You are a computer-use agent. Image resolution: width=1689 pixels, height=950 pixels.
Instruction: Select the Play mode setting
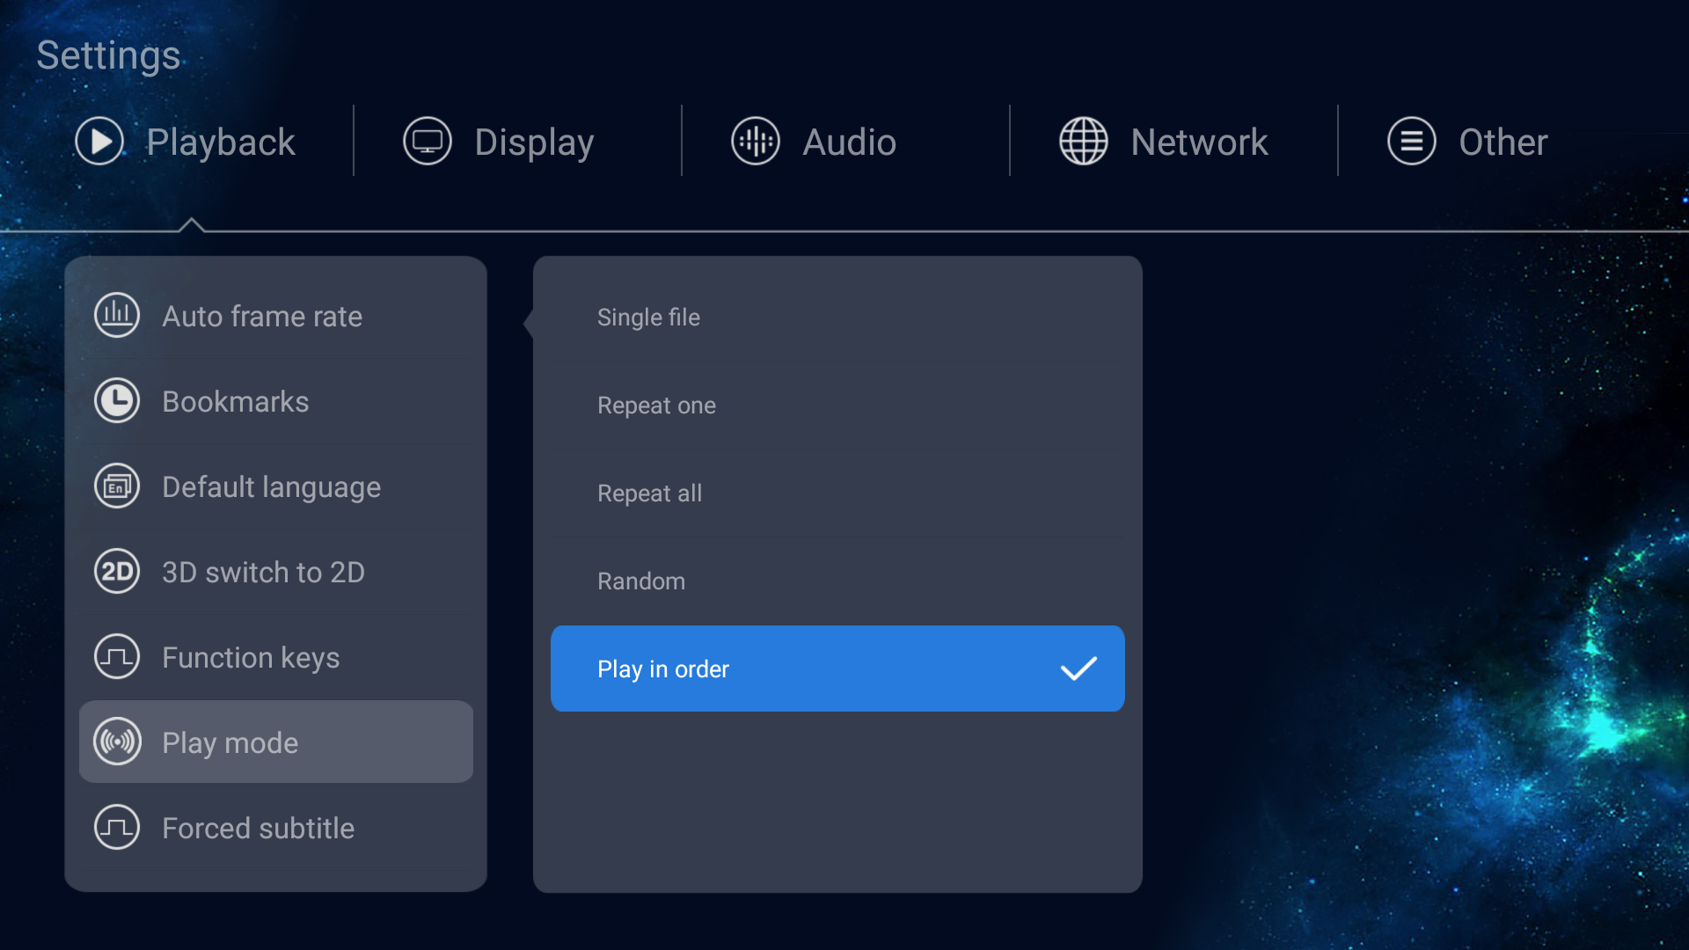pyautogui.click(x=276, y=742)
